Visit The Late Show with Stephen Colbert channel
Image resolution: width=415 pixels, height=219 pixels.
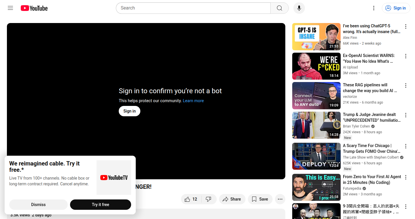pyautogui.click(x=371, y=157)
